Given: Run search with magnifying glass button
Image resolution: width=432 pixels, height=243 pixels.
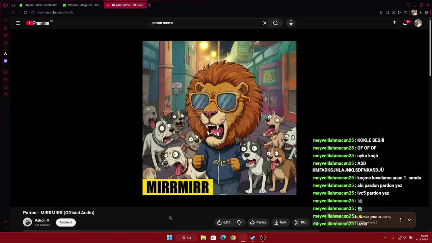Looking at the screenshot, I should [276, 23].
